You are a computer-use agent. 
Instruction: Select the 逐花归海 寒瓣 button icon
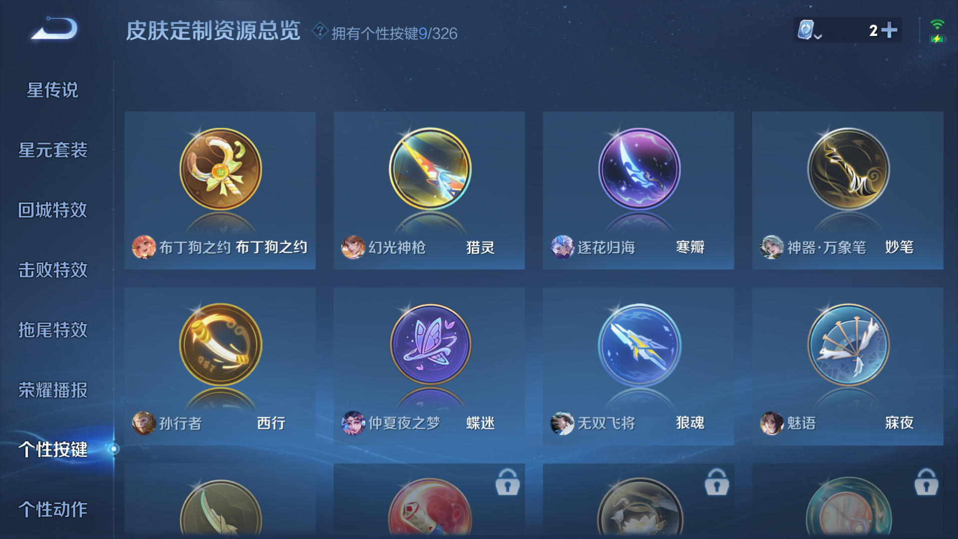point(639,169)
